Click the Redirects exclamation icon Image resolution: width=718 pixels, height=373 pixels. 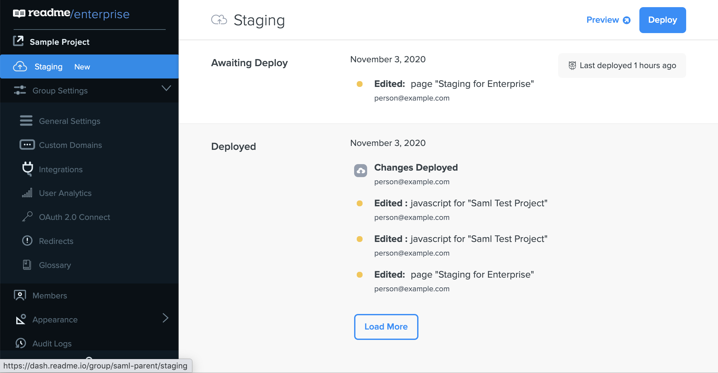point(27,241)
